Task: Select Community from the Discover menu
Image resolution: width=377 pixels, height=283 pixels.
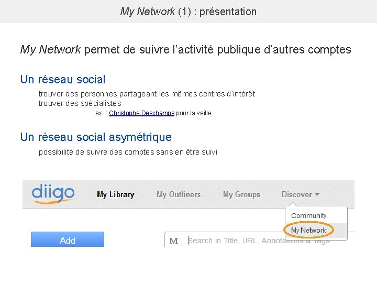Action: coord(309,215)
